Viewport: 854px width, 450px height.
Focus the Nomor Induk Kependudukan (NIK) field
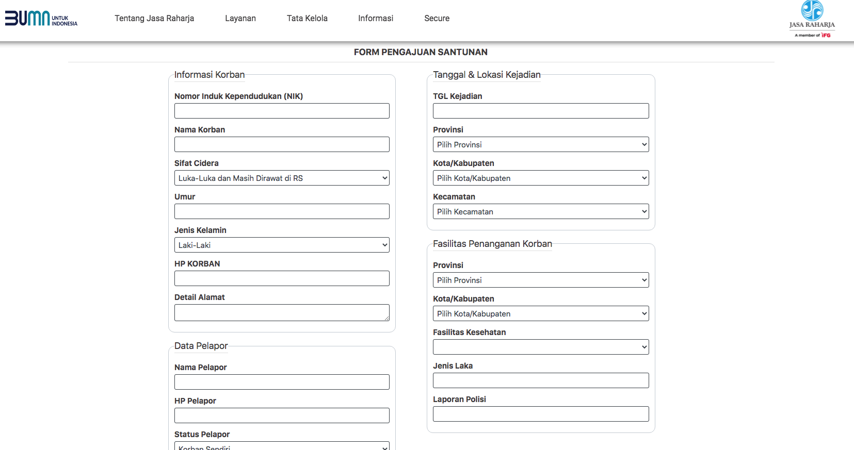point(282,111)
